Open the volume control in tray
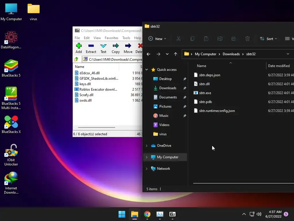Viewport: 294px width, 221px height. (259, 214)
